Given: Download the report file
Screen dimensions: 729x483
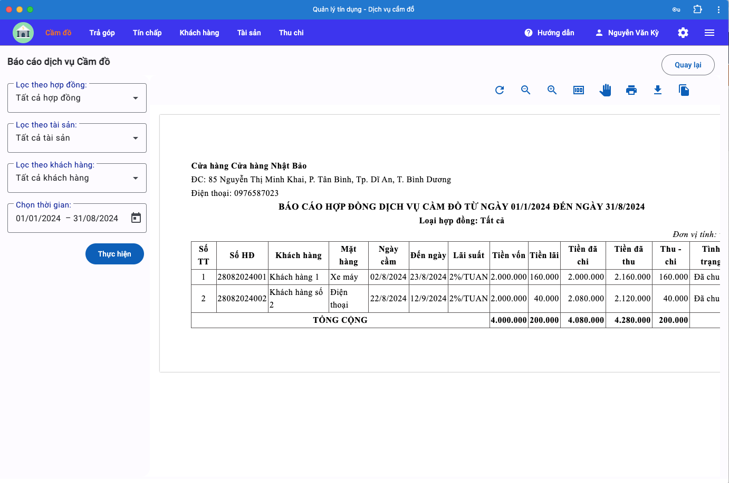Looking at the screenshot, I should click(x=658, y=90).
